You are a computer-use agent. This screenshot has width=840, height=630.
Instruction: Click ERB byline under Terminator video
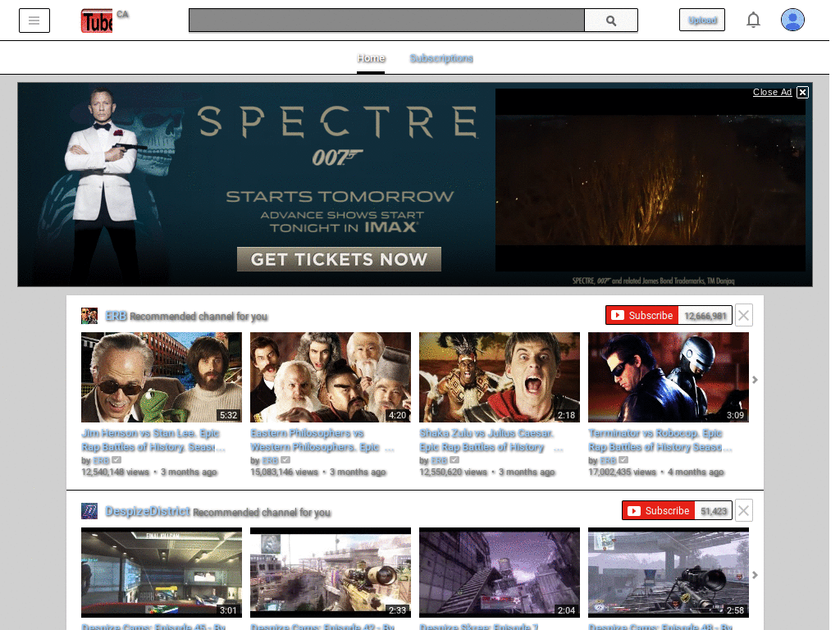[608, 460]
